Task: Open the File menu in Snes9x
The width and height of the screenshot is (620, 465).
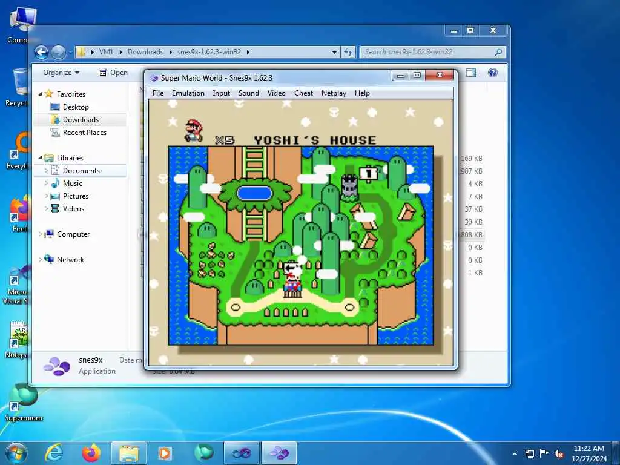Action: coord(158,93)
